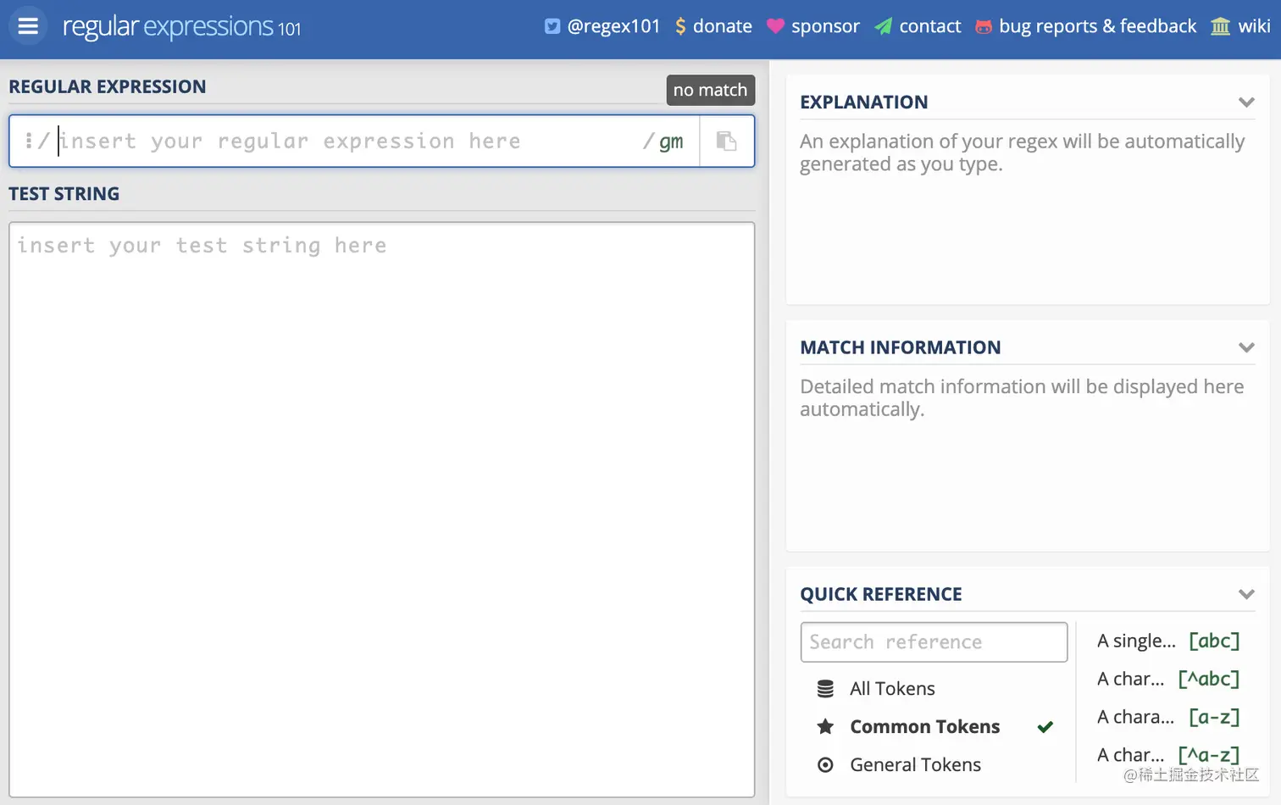Open bug reports & feedback link

1086,26
